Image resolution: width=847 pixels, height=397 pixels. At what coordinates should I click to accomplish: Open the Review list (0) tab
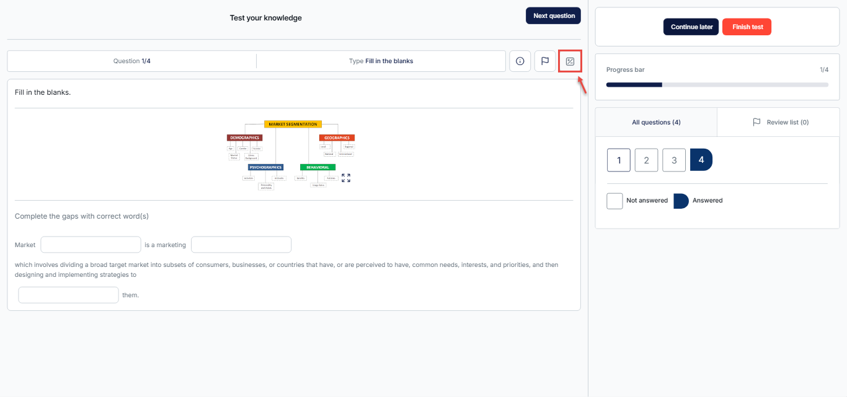(x=780, y=123)
